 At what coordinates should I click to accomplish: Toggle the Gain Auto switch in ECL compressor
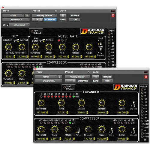click(111, 130)
